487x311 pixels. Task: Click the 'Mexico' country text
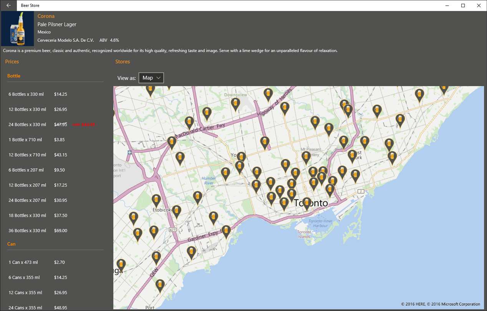tap(44, 32)
